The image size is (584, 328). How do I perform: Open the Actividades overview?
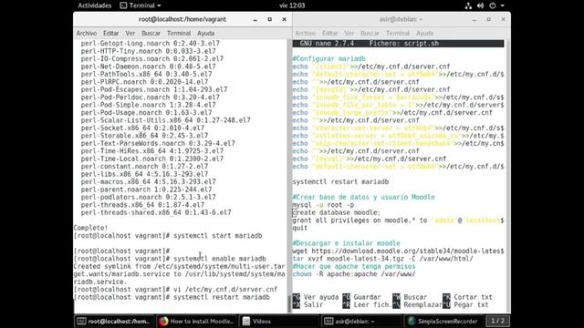[x=95, y=5]
